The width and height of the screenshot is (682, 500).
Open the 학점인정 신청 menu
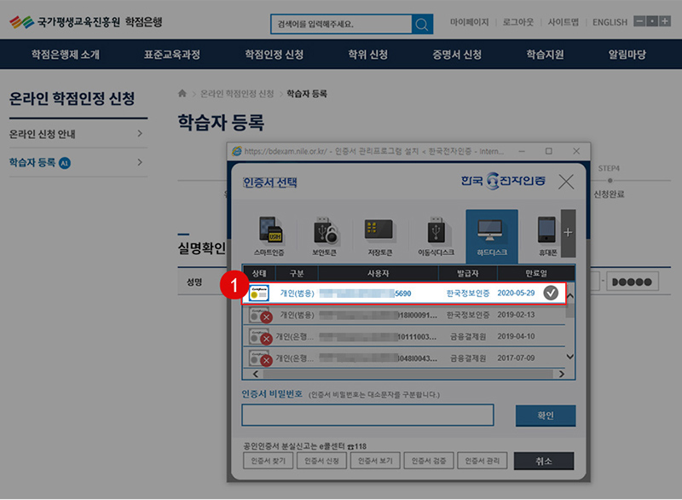pos(274,55)
